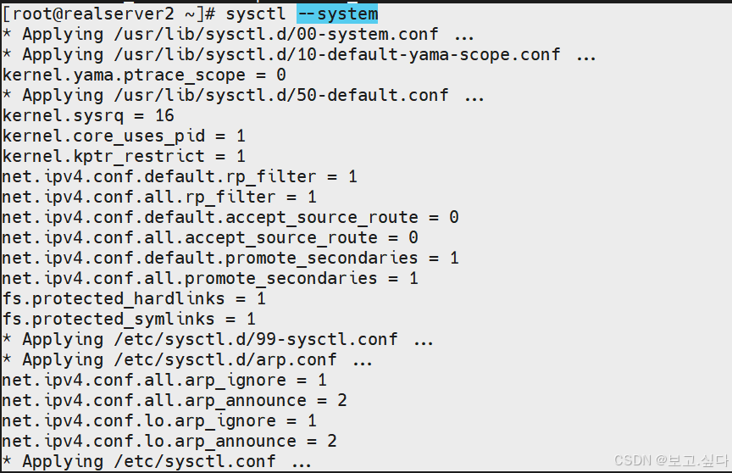The height and width of the screenshot is (473, 732).
Task: Click the /etc/sysctl.d/arp.conf applying line
Action: [x=187, y=359]
